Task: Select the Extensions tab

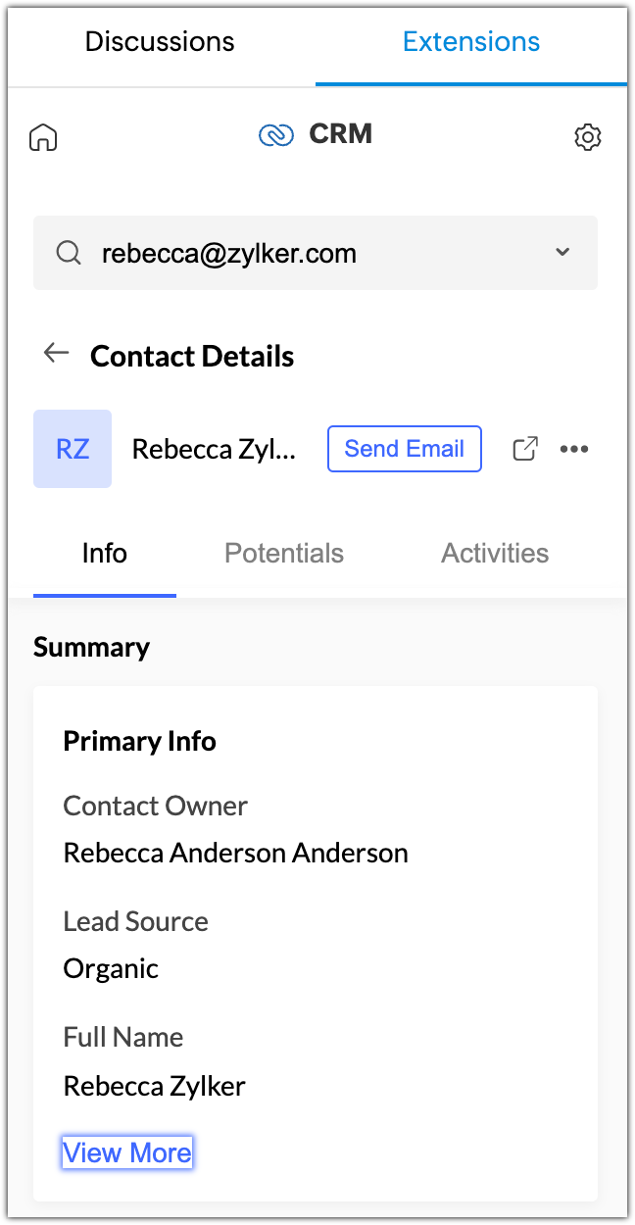Action: (471, 42)
